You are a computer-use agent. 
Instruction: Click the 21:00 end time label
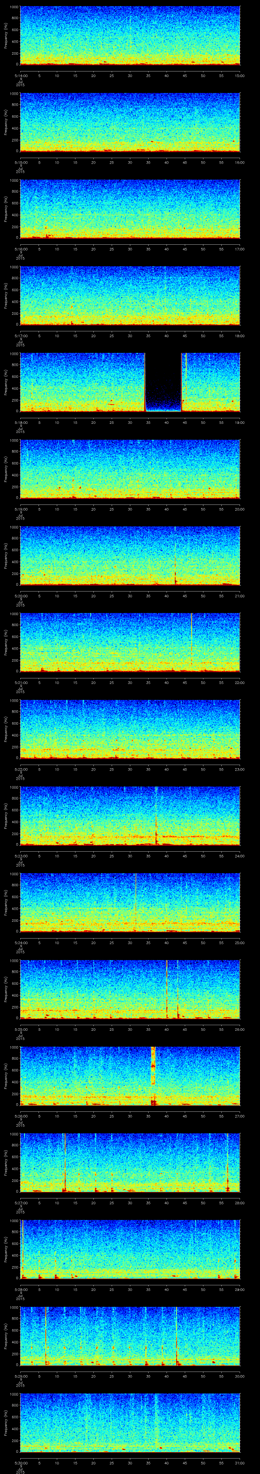[x=239, y=596]
